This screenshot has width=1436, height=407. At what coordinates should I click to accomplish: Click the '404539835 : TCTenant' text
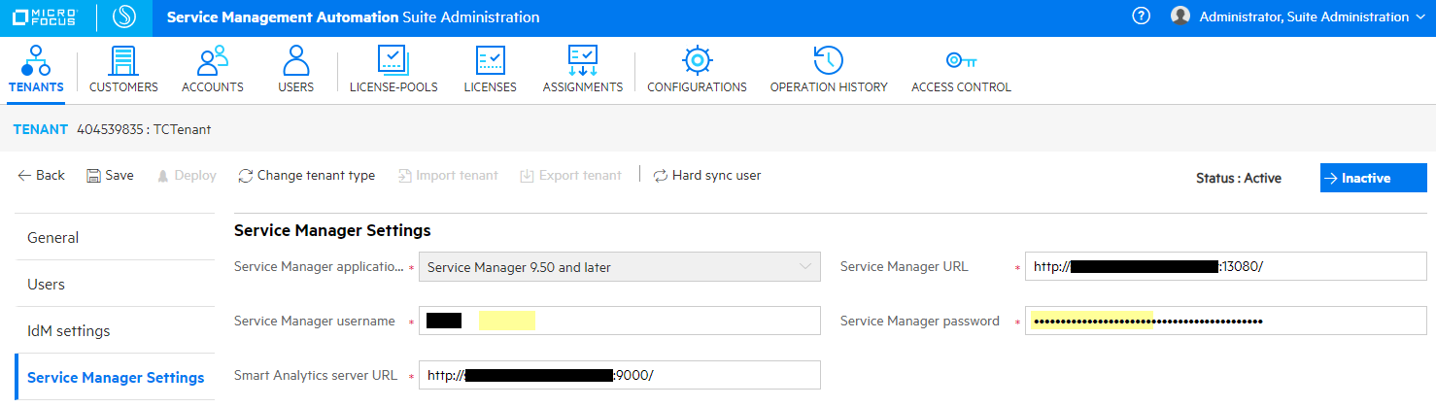(x=144, y=129)
